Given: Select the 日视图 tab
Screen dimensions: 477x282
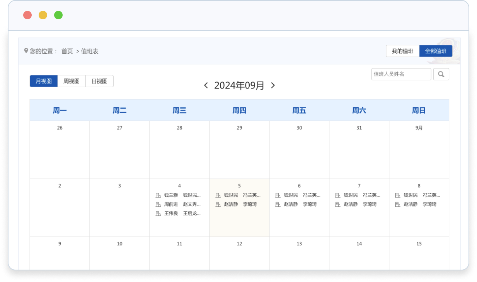Looking at the screenshot, I should 99,81.
